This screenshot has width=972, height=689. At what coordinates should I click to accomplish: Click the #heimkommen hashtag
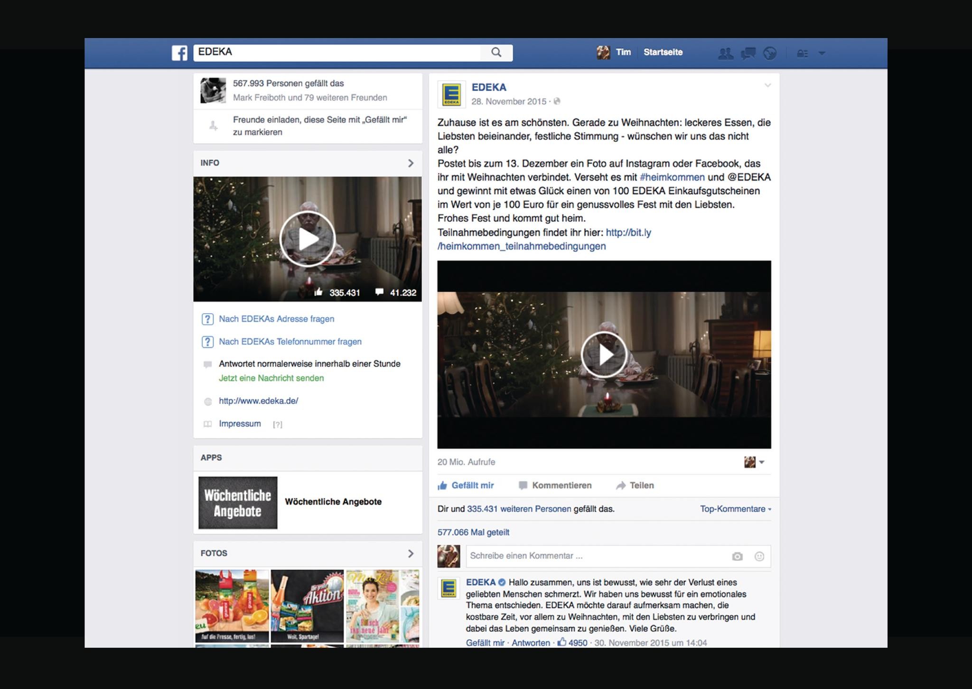point(672,177)
